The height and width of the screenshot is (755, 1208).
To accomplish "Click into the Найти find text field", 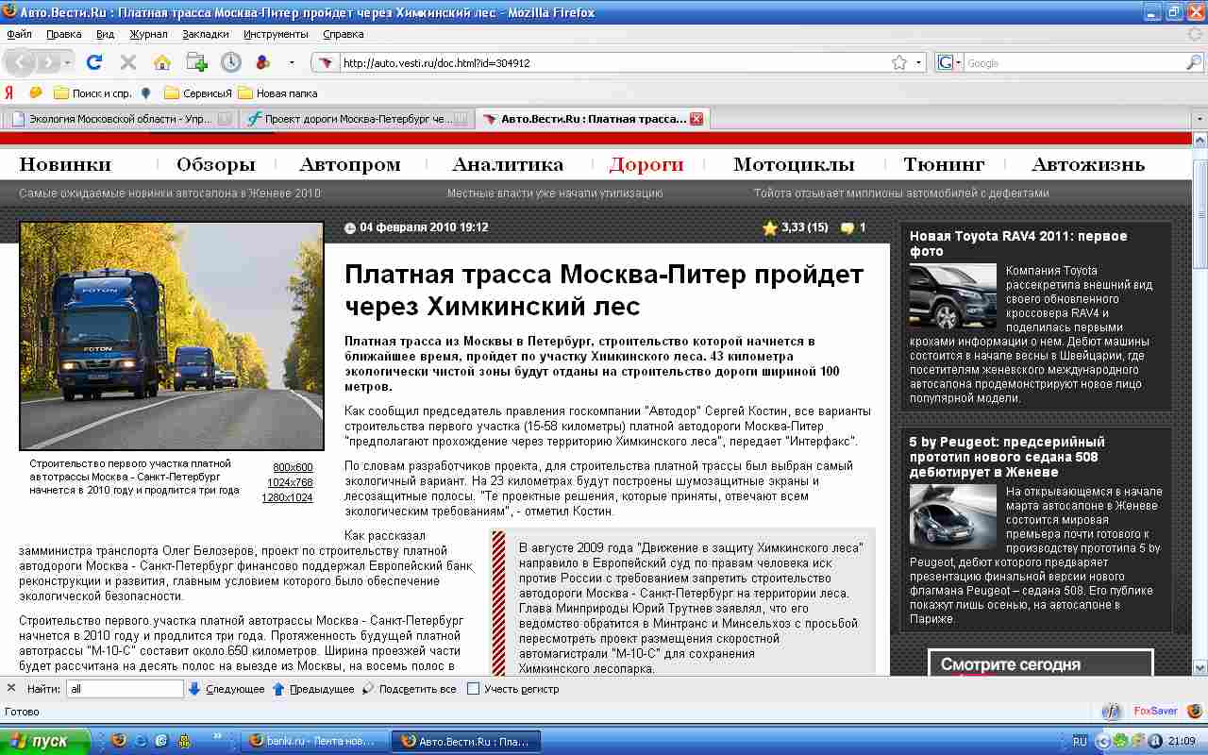I will coord(125,689).
